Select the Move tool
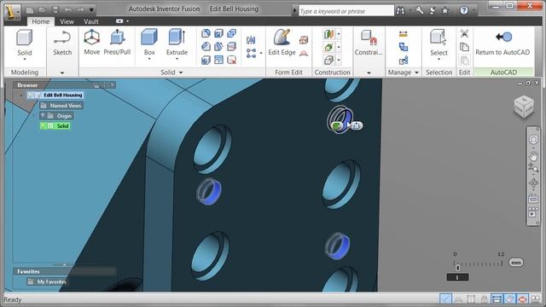 click(92, 43)
